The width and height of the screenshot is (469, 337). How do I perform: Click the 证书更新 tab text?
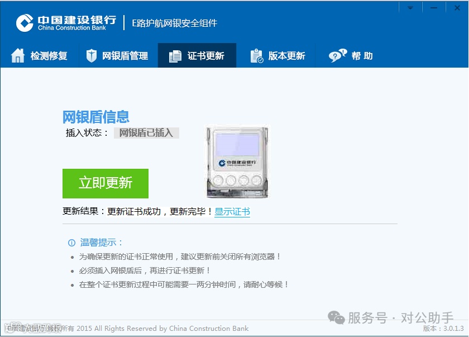(206, 56)
